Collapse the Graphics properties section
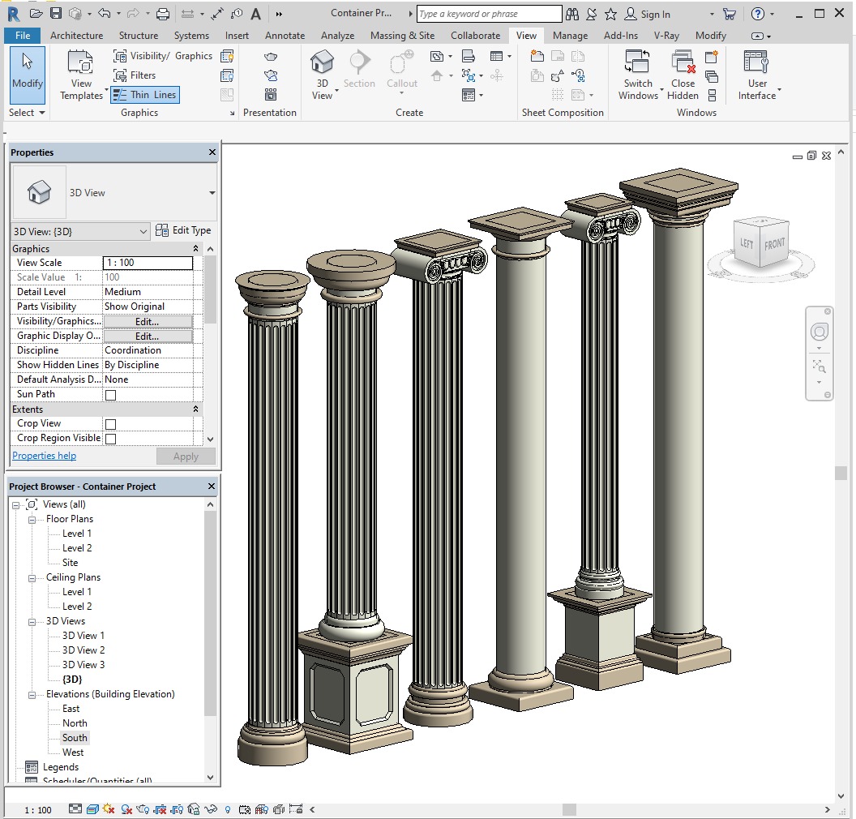The image size is (856, 819). tap(195, 248)
